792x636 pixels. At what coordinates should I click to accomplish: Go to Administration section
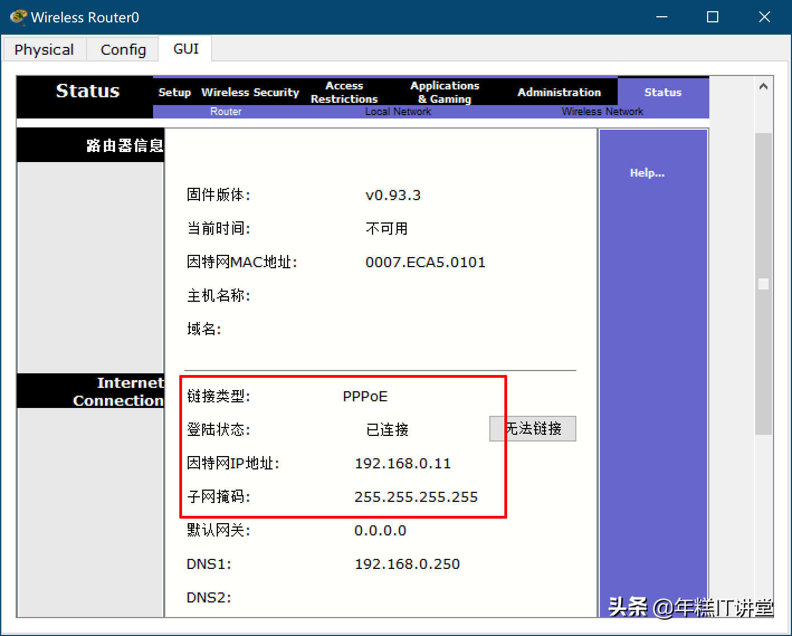tap(559, 92)
